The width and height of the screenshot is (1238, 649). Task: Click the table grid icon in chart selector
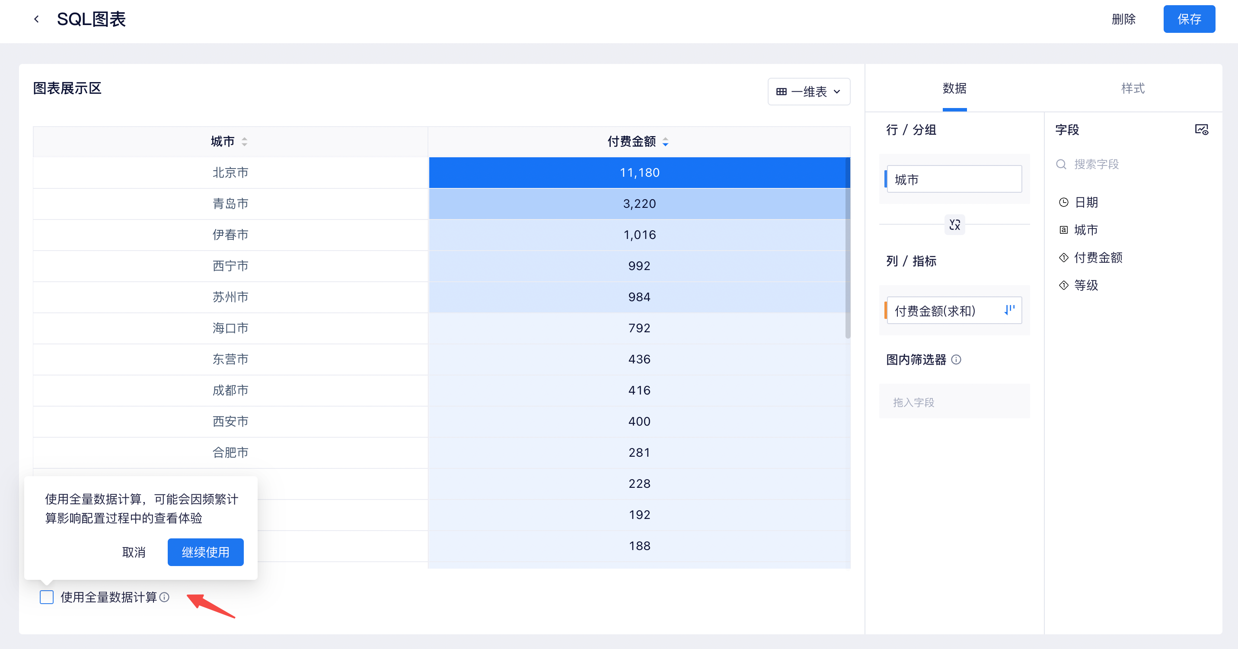(782, 92)
